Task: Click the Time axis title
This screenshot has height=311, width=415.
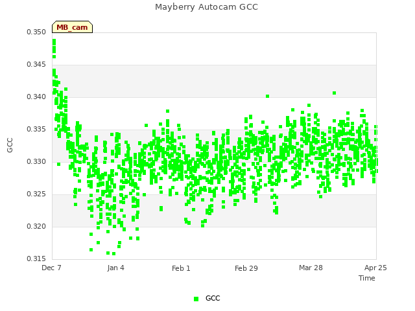Action: 367,278
